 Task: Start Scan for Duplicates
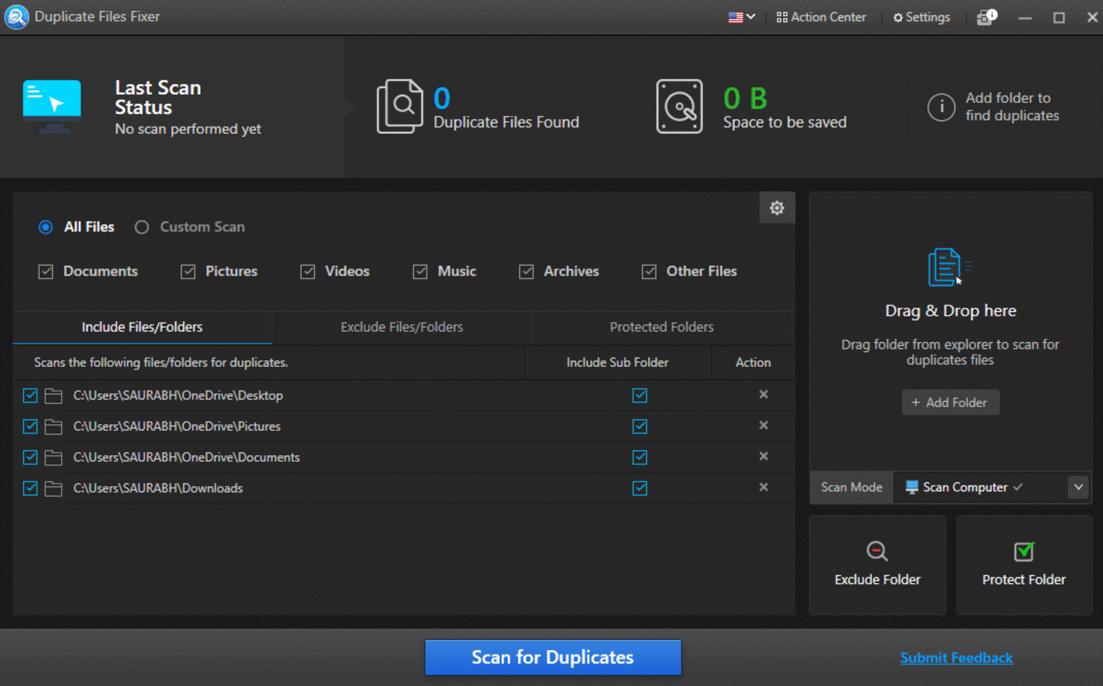click(x=553, y=657)
